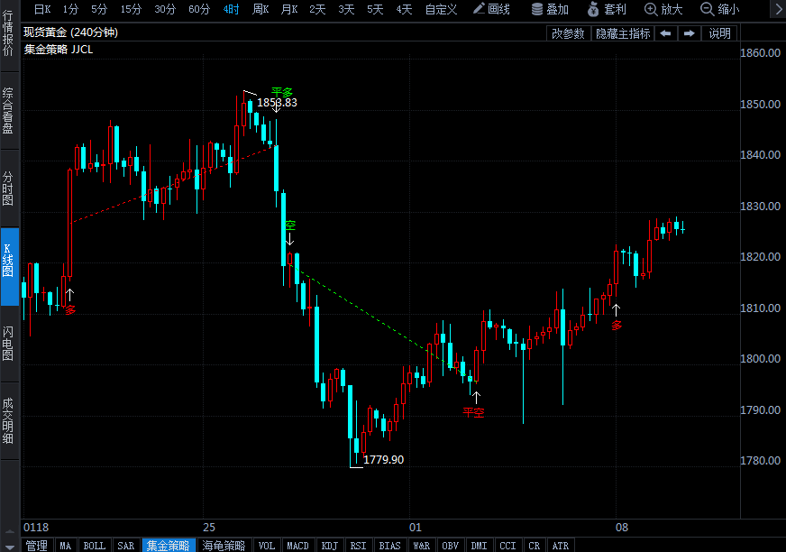786x552 pixels.
Task: Select the 2天 period
Action: point(317,9)
